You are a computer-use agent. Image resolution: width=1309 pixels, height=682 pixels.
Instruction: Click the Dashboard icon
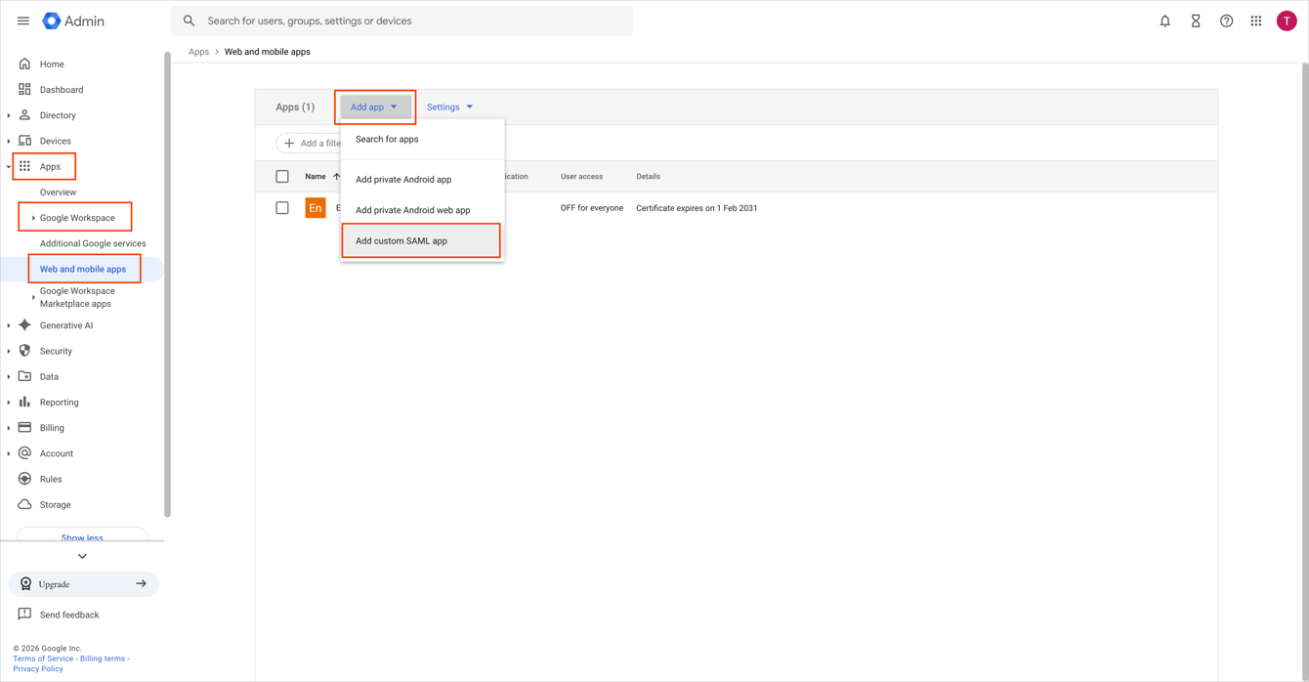pyautogui.click(x=25, y=90)
